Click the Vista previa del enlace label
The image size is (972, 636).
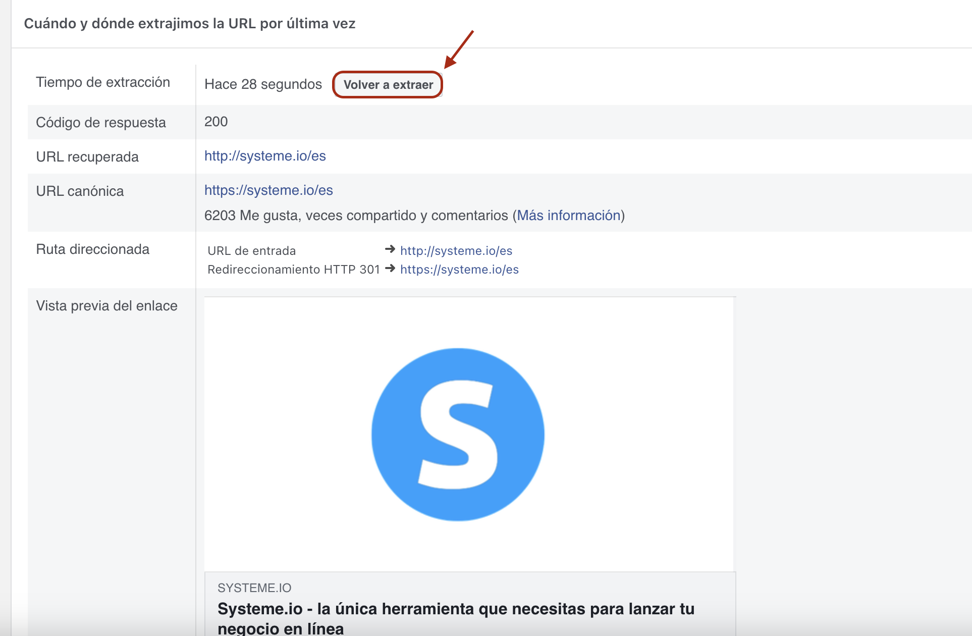point(107,306)
